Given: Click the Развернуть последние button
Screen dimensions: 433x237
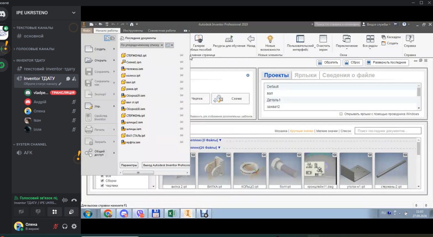Looking at the screenshot, I should (387, 62).
